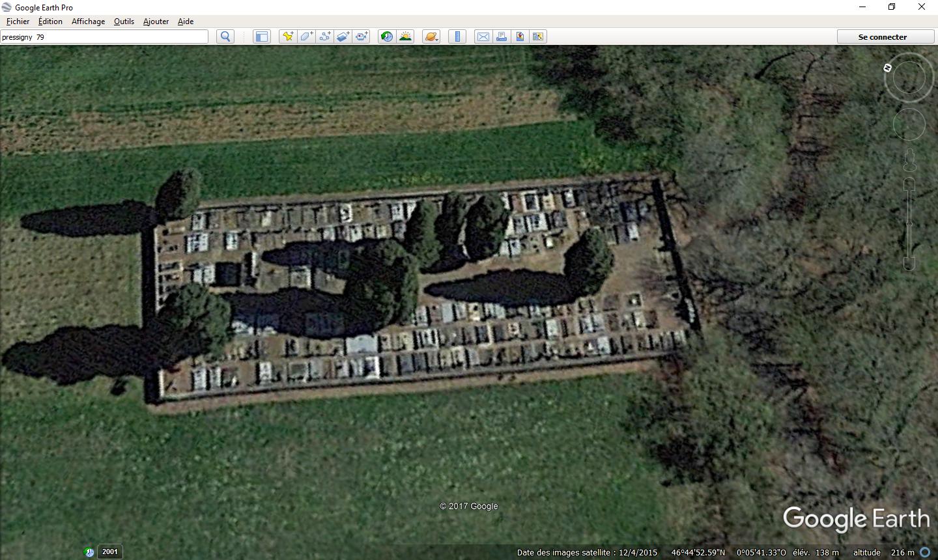938x560 pixels.
Task: Click the 2001 historical imagery year button
Action: tap(110, 552)
